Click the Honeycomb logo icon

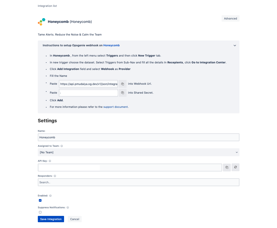tap(42, 22)
